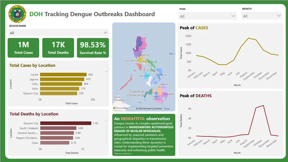Click the General Santos deaths bar
Image resolution: width=288 pixels, height=162 pixels.
click(57, 133)
